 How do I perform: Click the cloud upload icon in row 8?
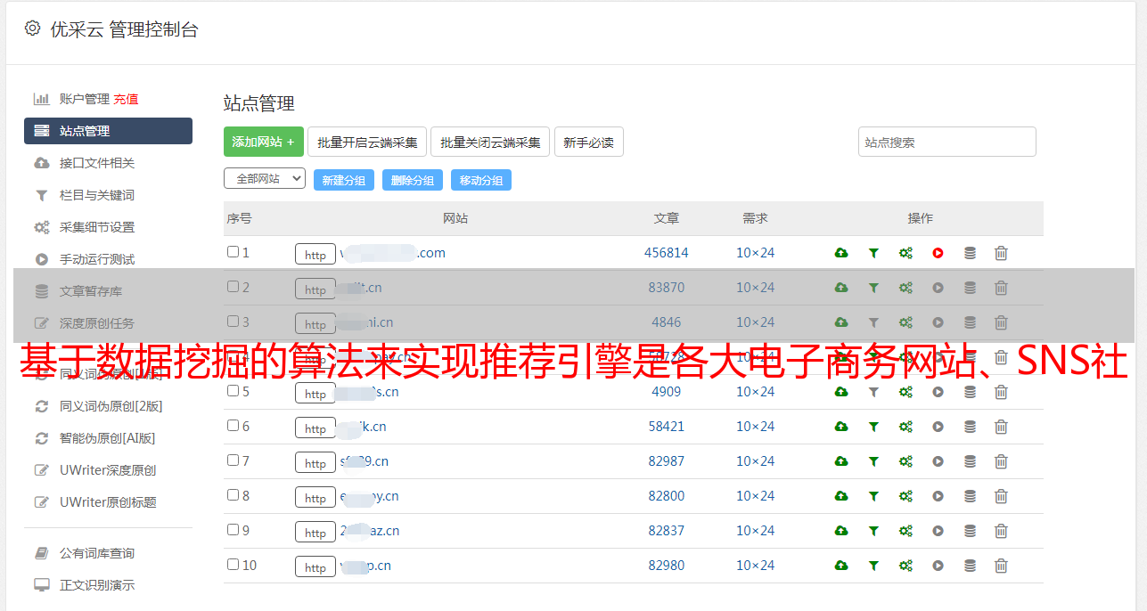841,496
